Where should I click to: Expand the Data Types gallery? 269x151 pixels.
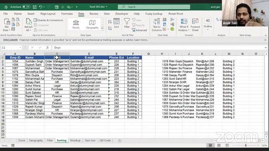(102, 28)
